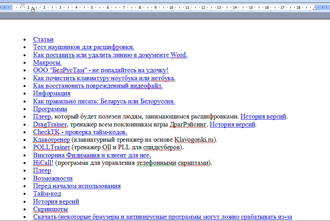The height and width of the screenshot is (221, 330).
Task: Open the CheckTK тайм-кодов link
Action: point(80,132)
